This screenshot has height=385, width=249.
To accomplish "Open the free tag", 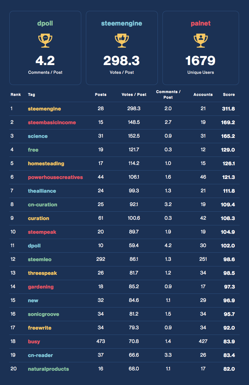I will 33,150.
